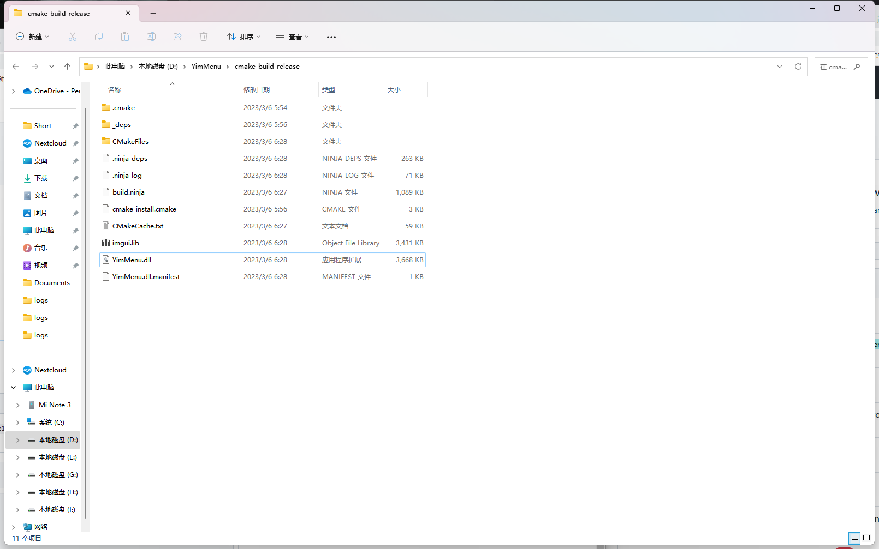
Task: Open the 排序 sort dropdown
Action: point(243,37)
